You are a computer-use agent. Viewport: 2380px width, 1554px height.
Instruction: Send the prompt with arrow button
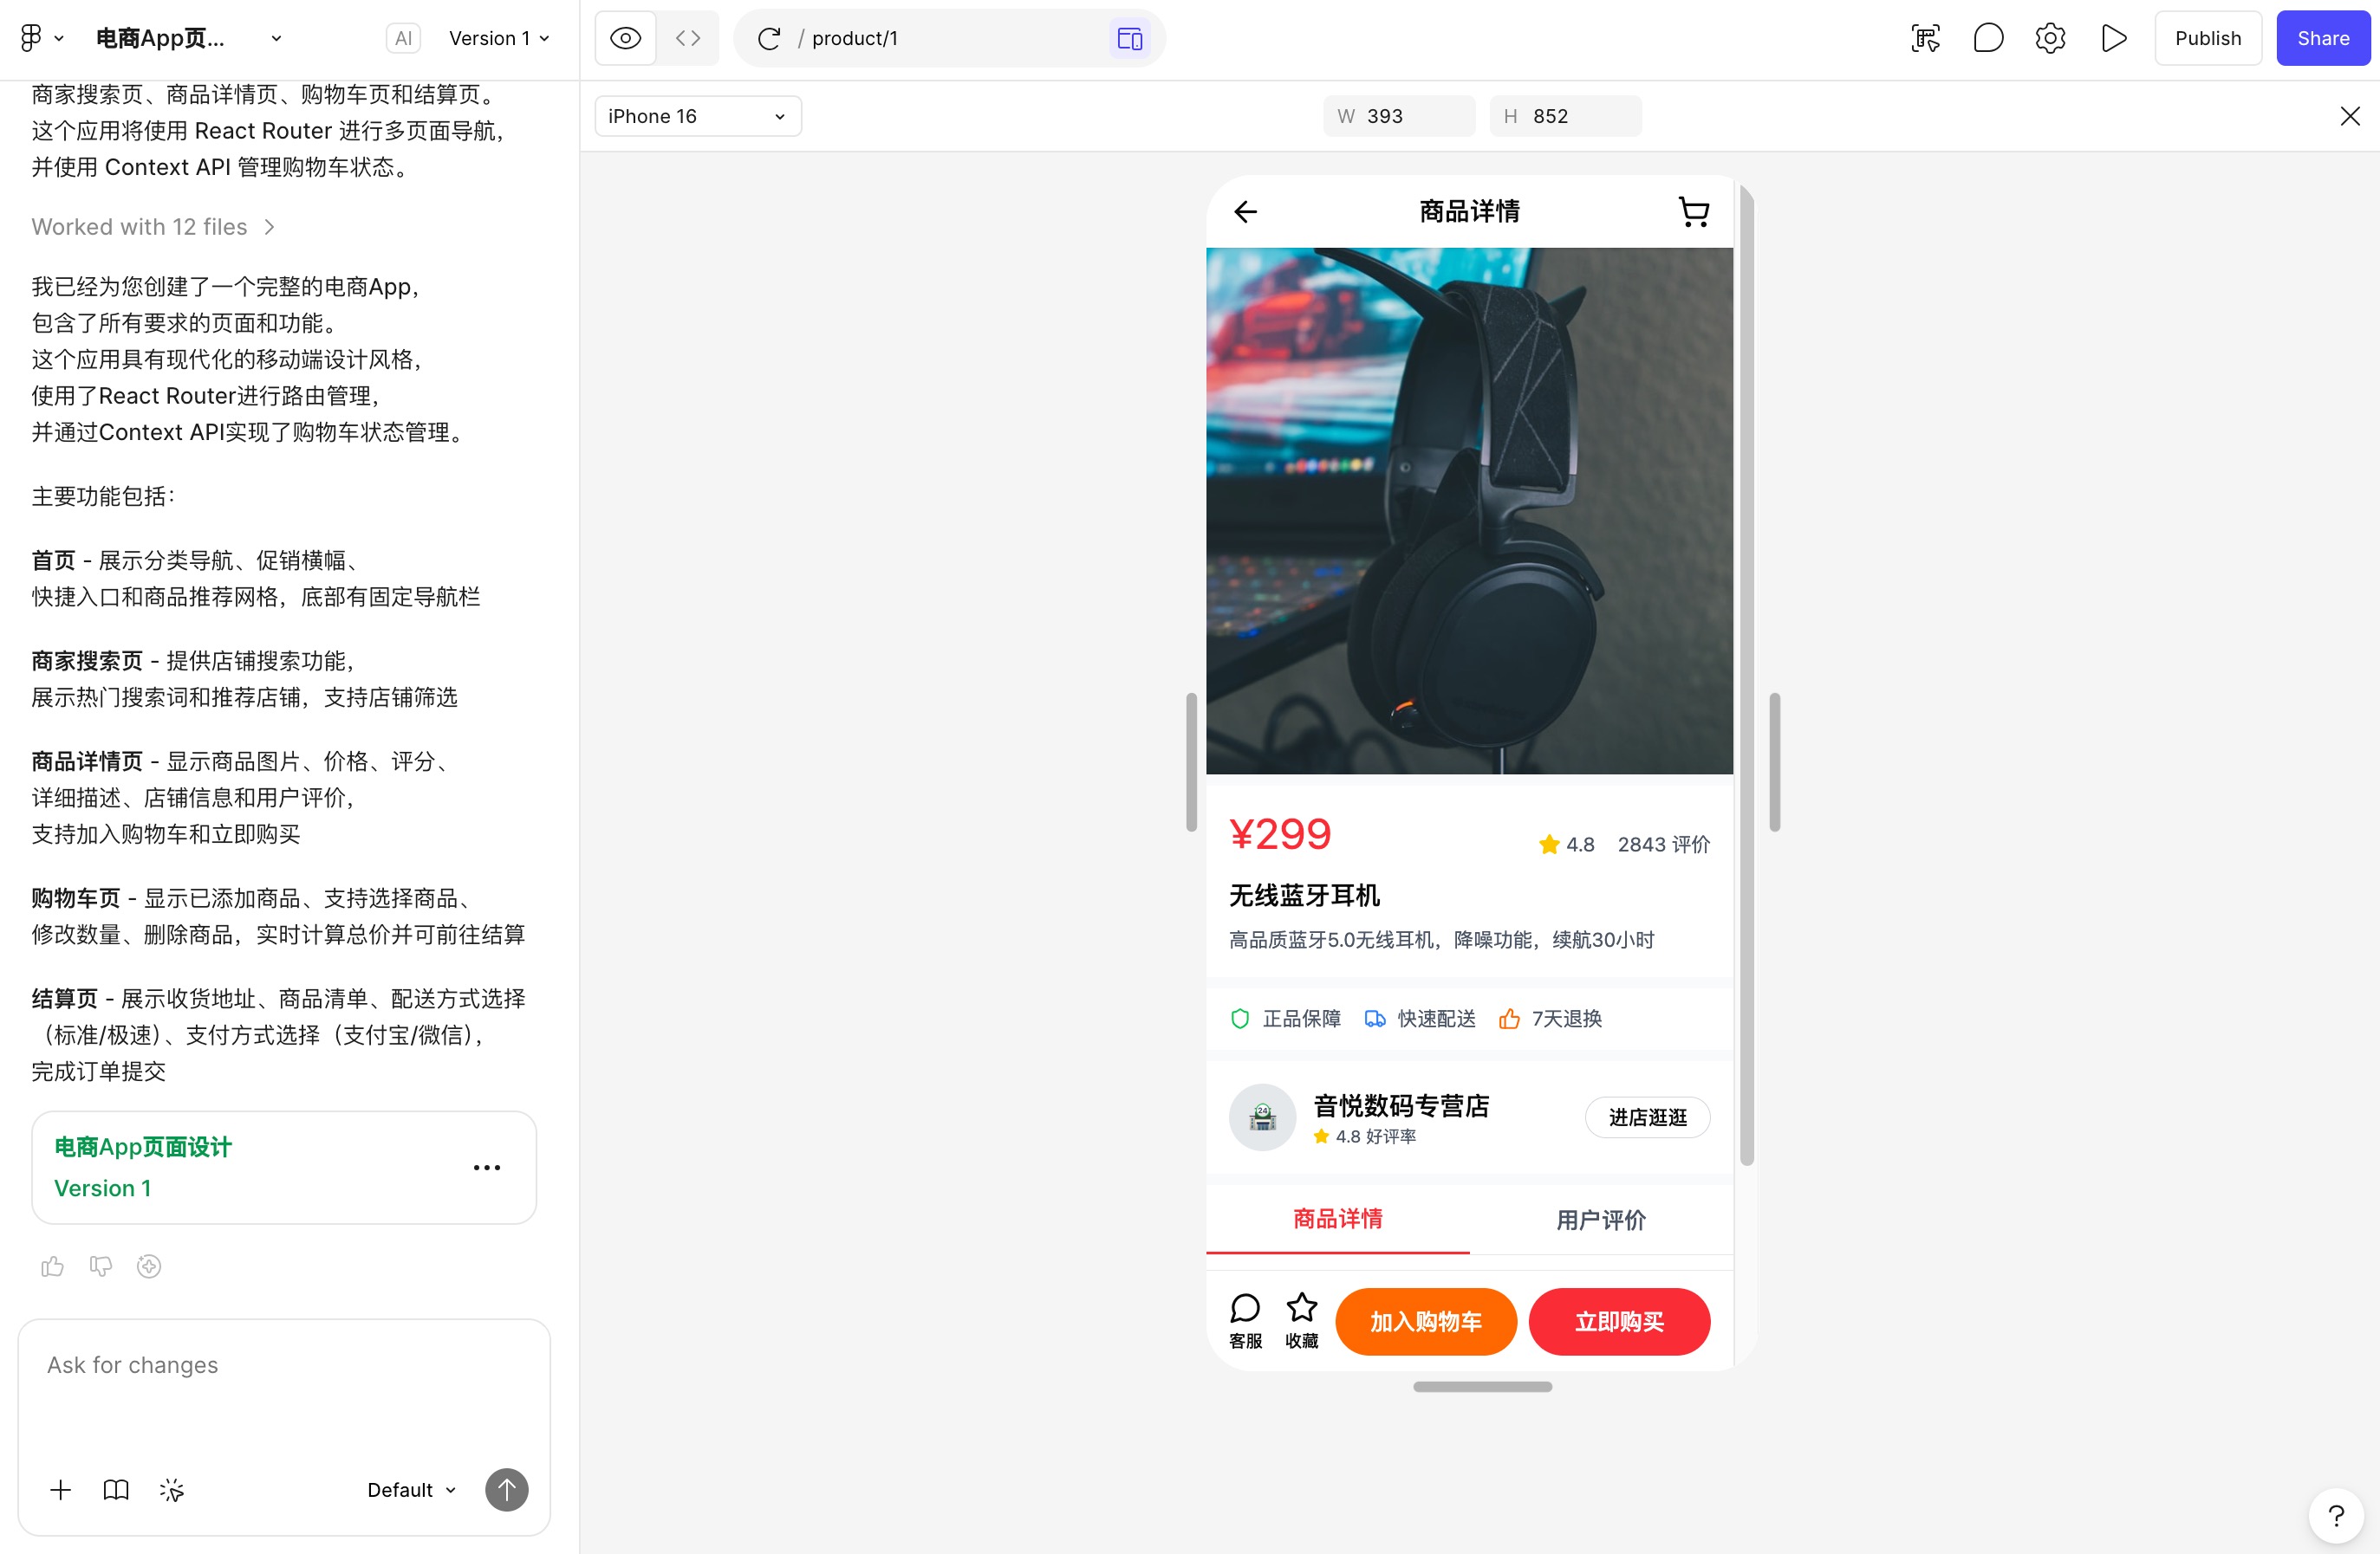pos(507,1490)
